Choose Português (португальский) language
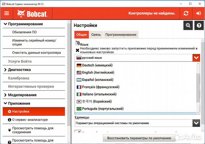 coord(136,109)
